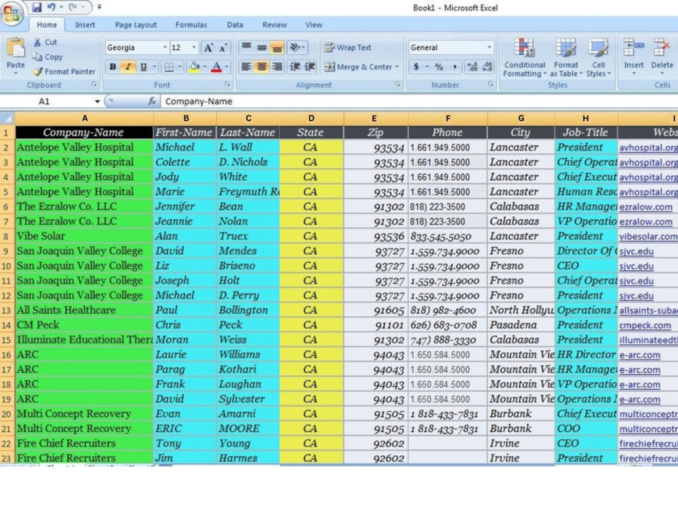Click the Paste clipboard icon

[x=16, y=48]
